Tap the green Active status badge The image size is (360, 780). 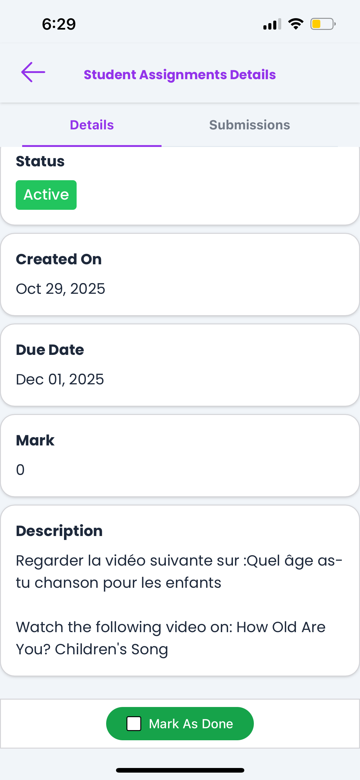coord(46,195)
